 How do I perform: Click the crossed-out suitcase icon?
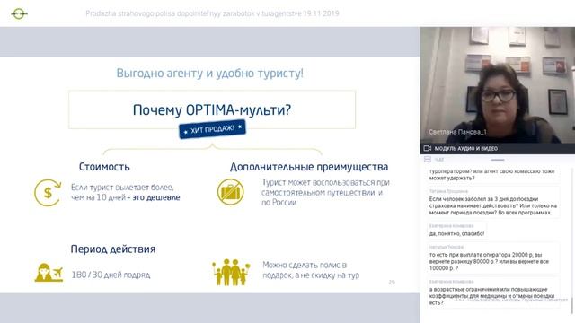pyautogui.click(x=230, y=192)
